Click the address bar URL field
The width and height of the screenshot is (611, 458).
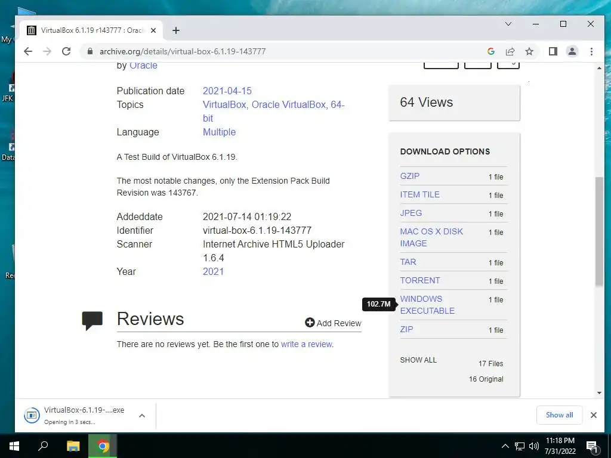[x=183, y=51]
